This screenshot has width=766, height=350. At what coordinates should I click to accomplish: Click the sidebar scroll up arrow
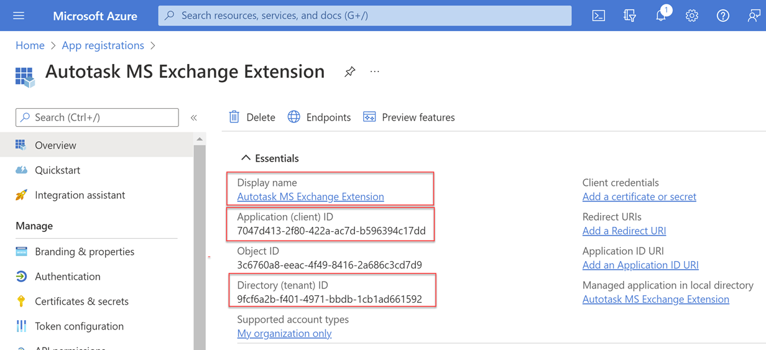click(x=200, y=139)
